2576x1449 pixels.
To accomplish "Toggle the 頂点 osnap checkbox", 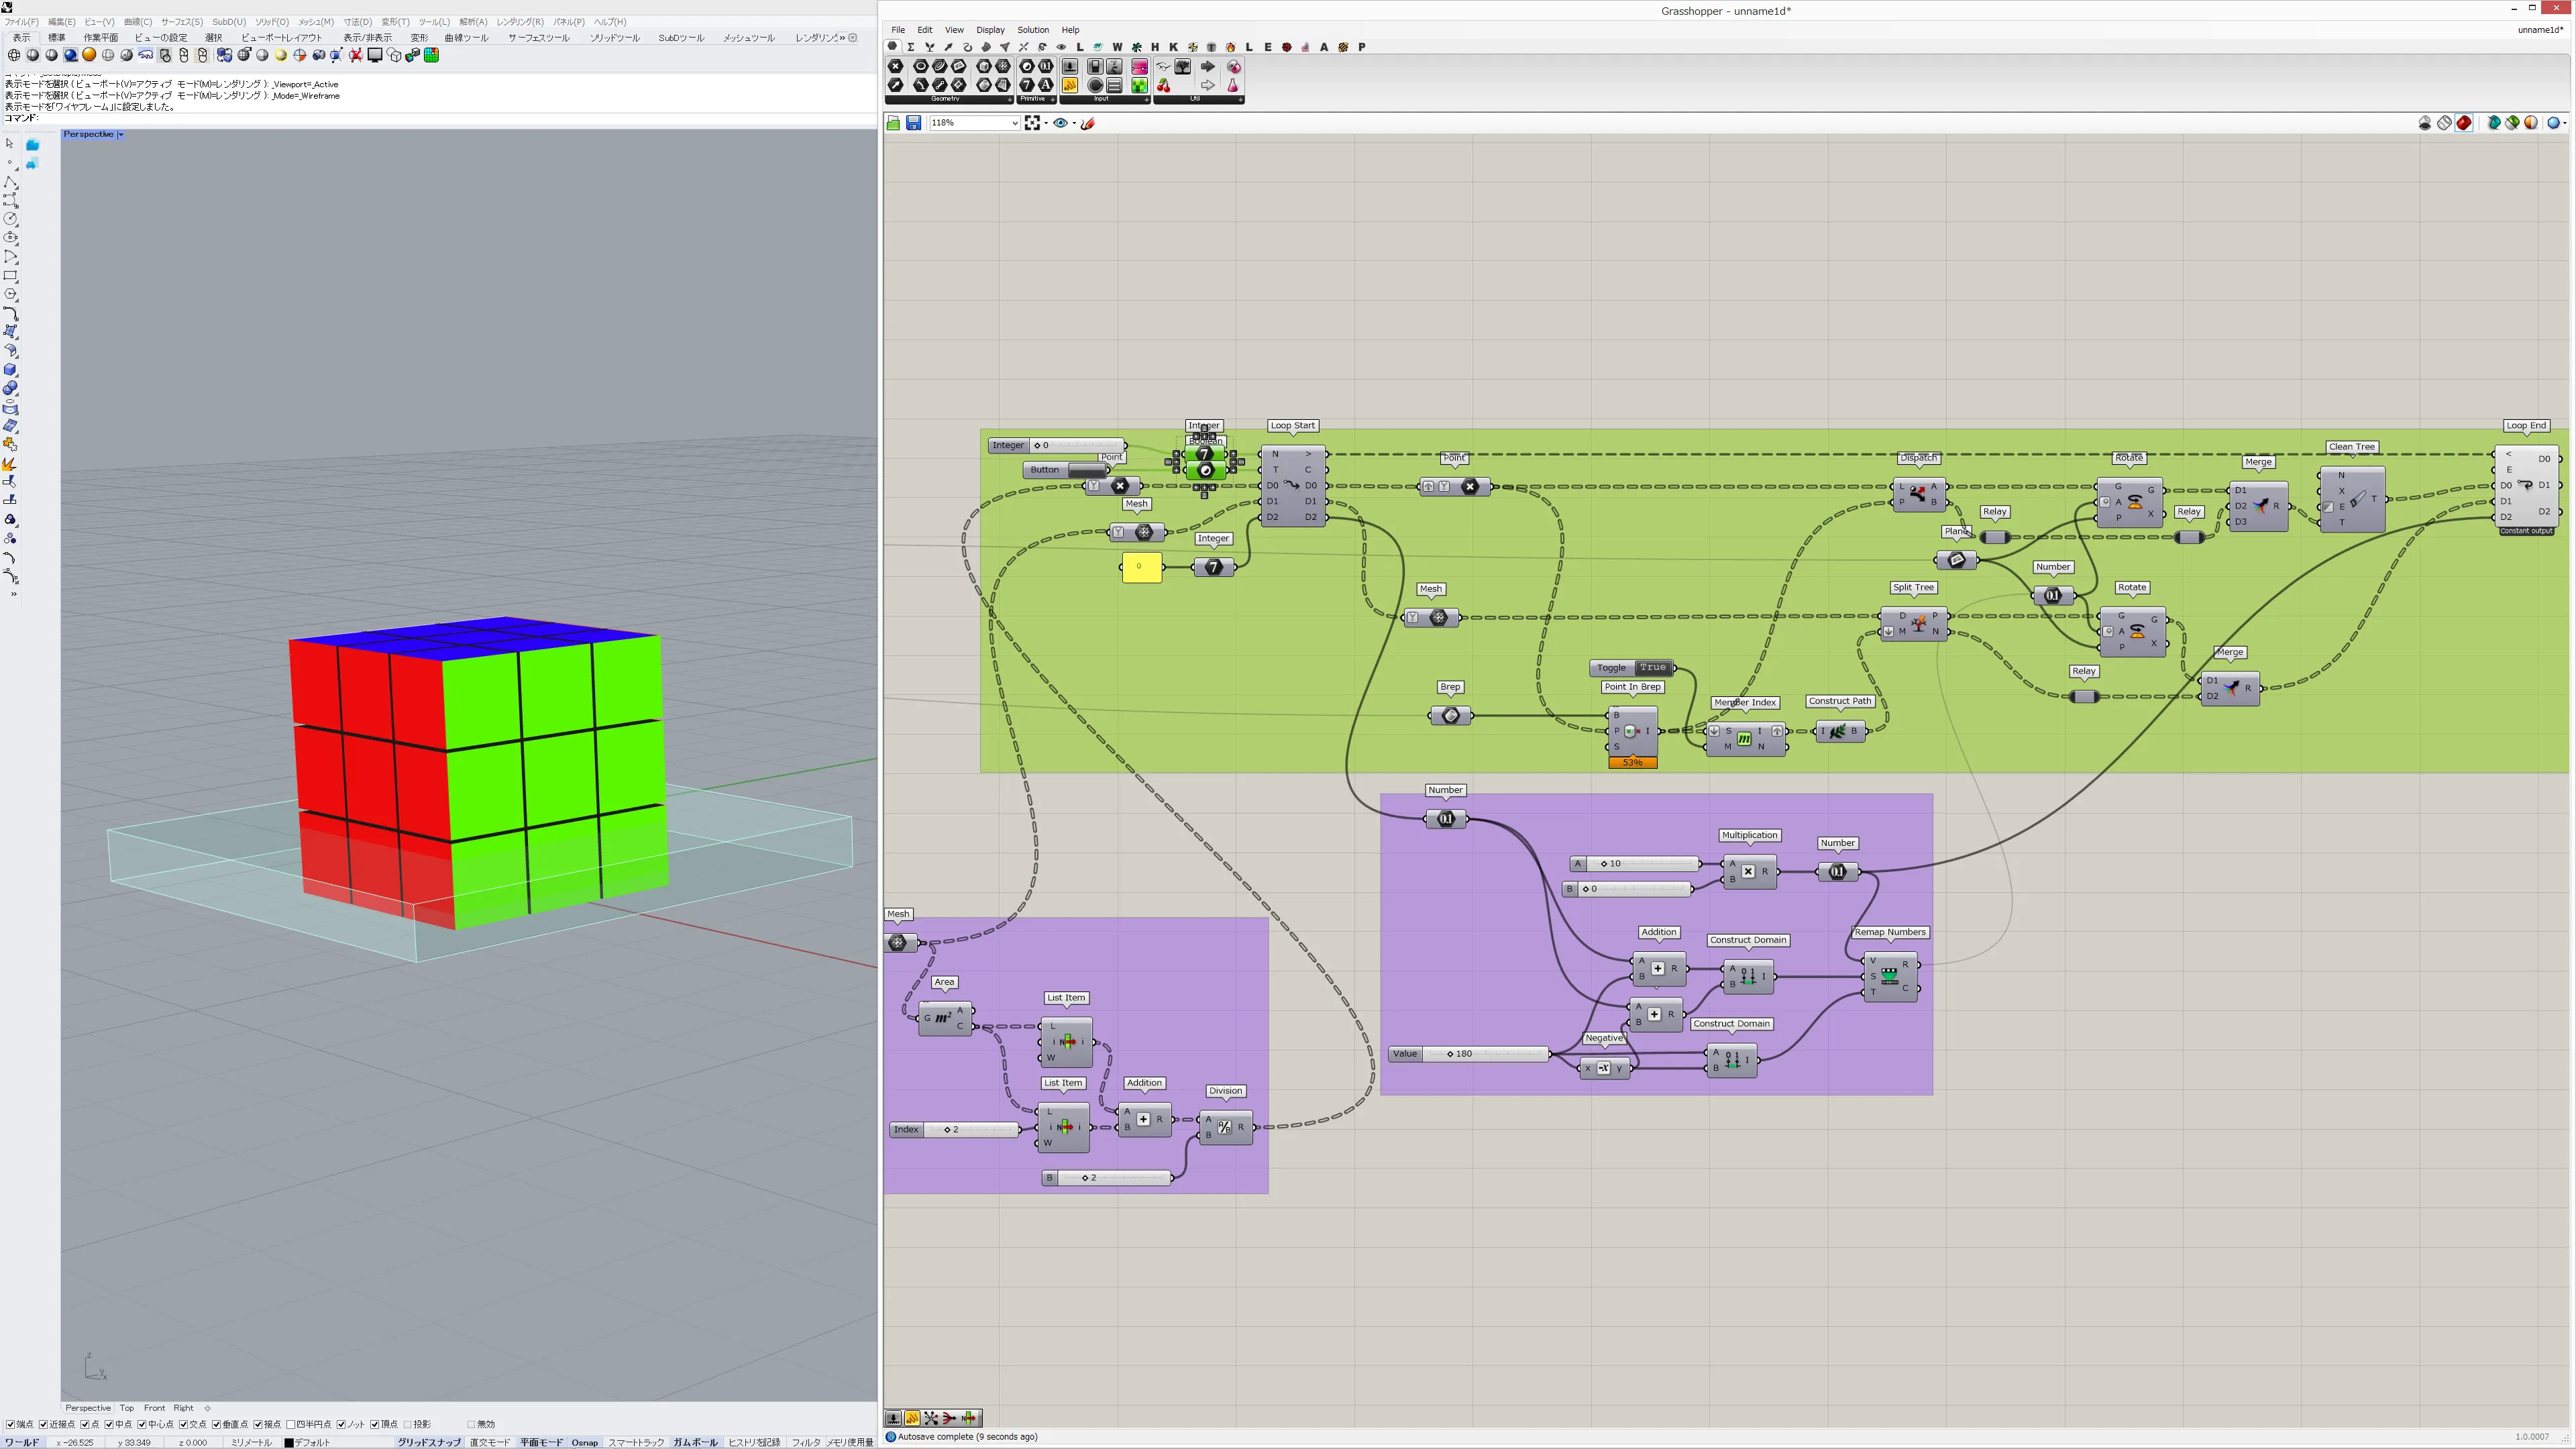I will [375, 1424].
